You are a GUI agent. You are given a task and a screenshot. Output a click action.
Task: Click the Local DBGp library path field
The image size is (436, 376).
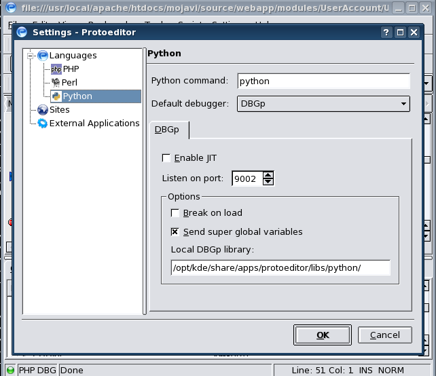point(280,268)
